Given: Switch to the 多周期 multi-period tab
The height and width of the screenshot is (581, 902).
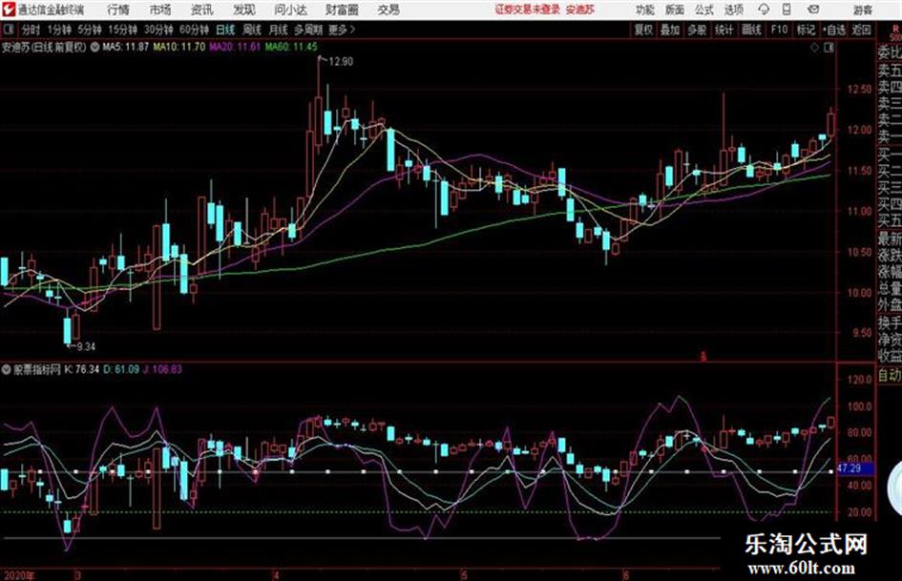Looking at the screenshot, I should (307, 30).
